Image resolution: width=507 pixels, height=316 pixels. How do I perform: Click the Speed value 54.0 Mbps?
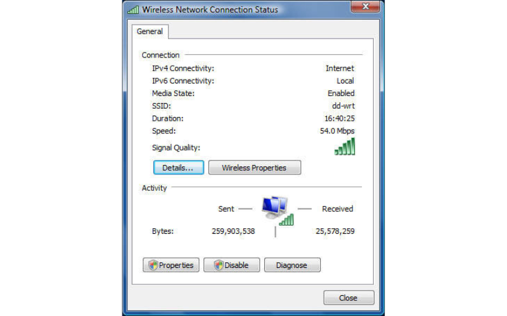[x=337, y=131]
